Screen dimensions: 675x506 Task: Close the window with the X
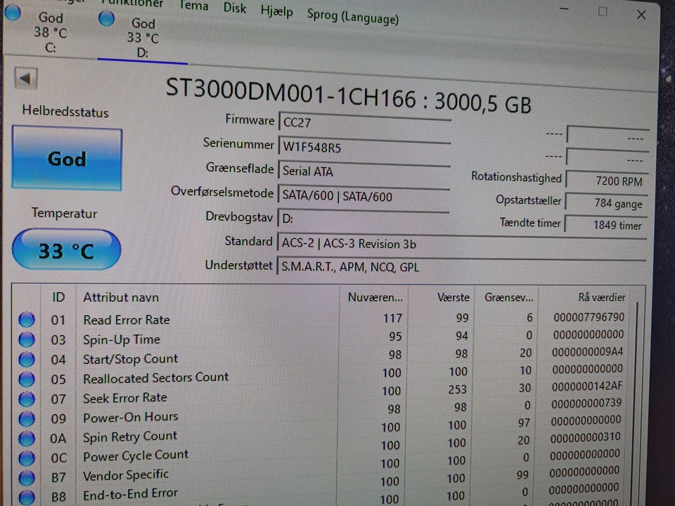[641, 15]
